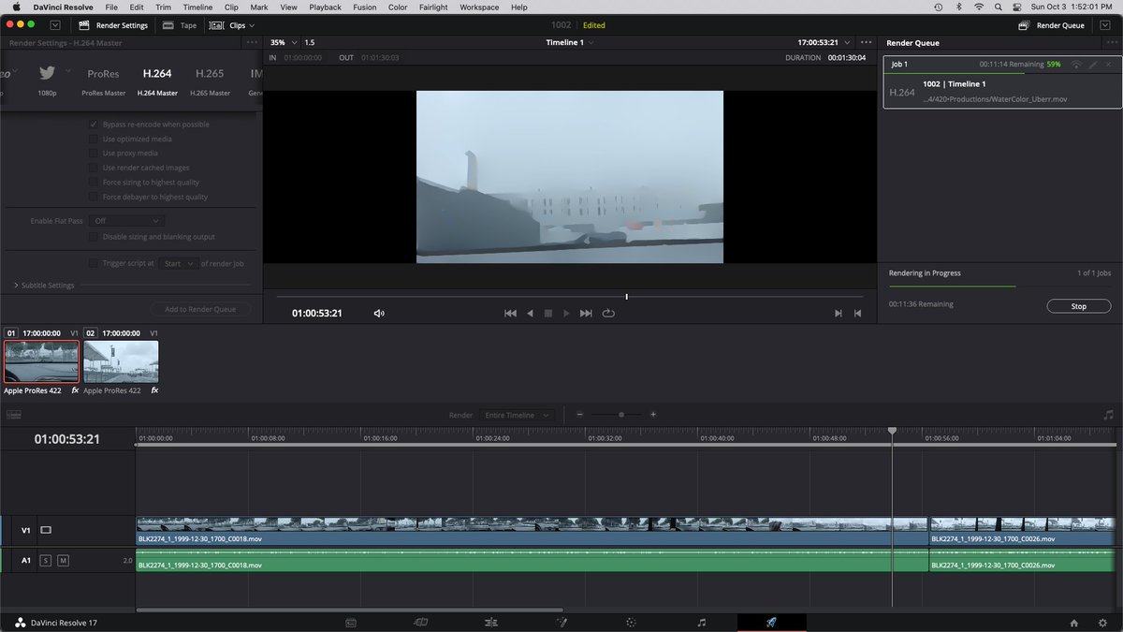
Task: Open the Color page icon
Action: click(631, 622)
